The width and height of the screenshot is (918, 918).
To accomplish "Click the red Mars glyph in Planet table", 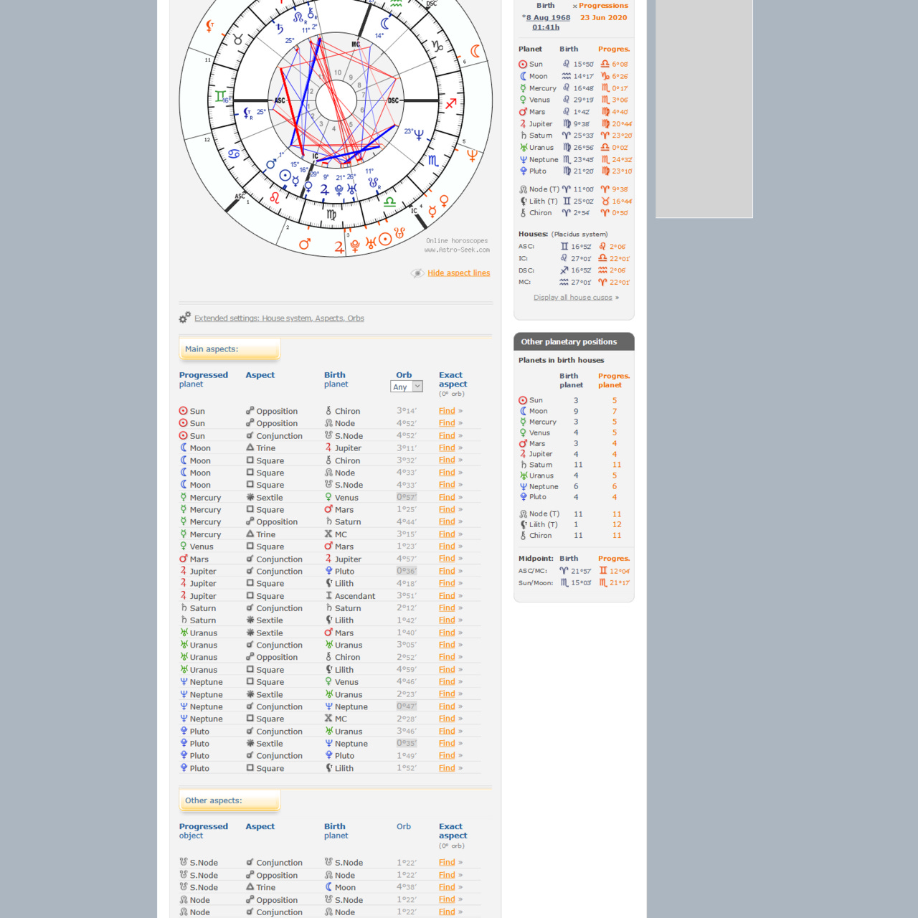I will (523, 112).
